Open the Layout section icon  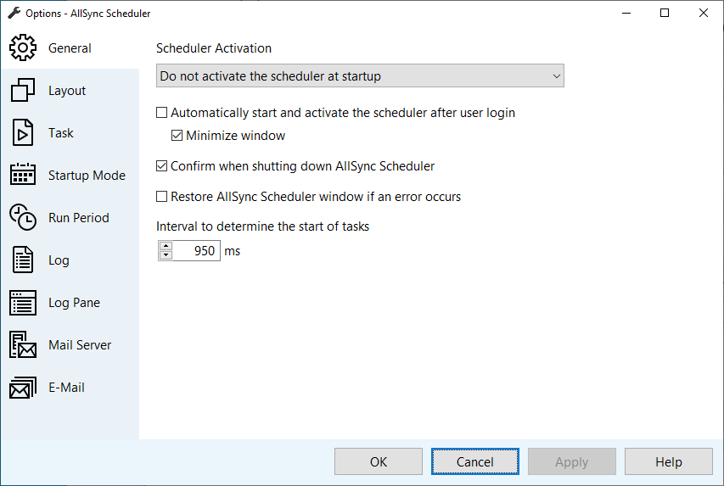pyautogui.click(x=23, y=91)
